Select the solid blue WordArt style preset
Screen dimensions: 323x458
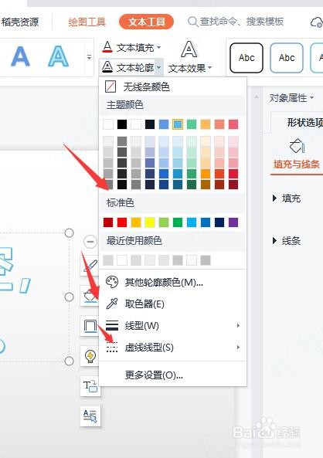pos(20,56)
